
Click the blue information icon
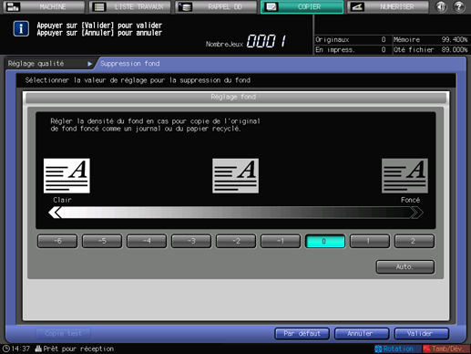click(x=21, y=29)
